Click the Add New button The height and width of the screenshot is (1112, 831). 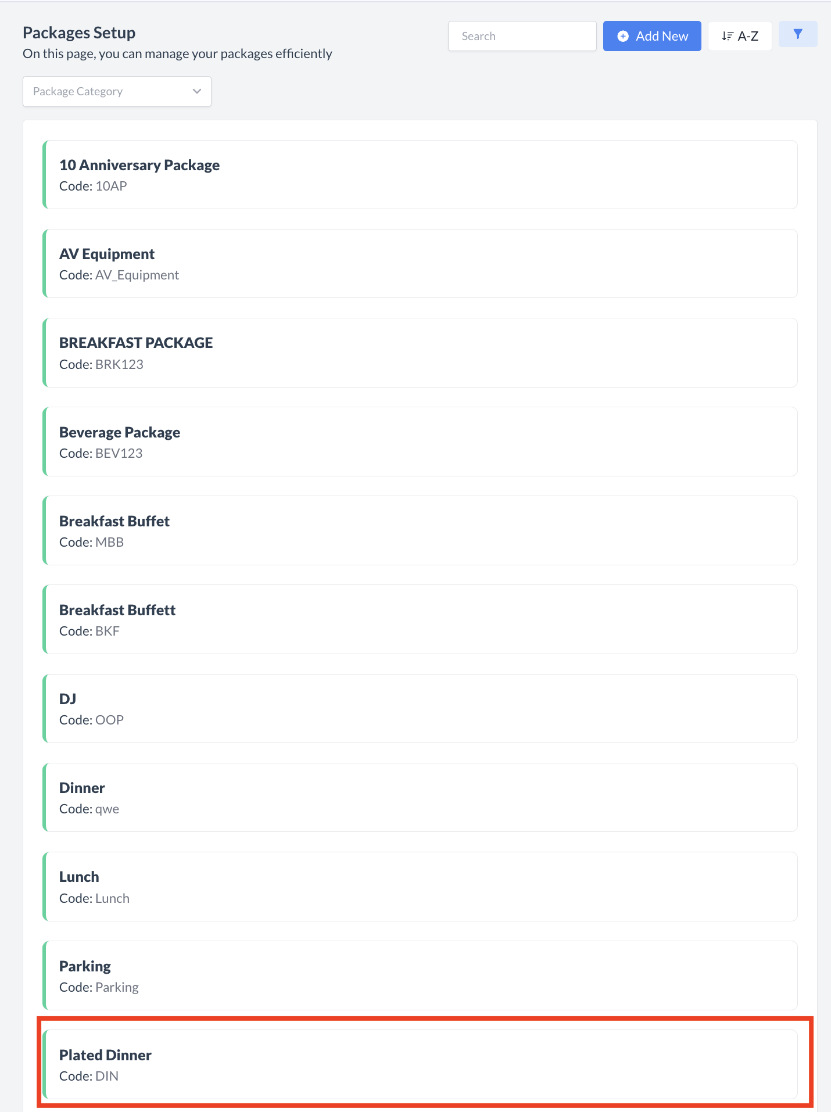[651, 36]
